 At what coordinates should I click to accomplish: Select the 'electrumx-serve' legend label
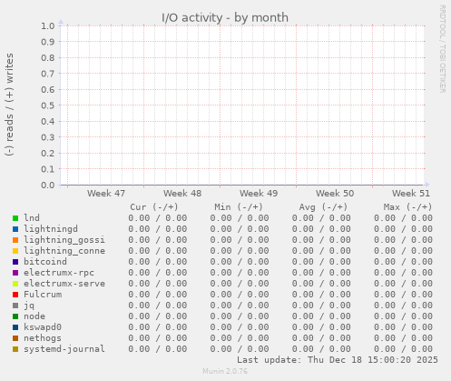tap(64, 284)
